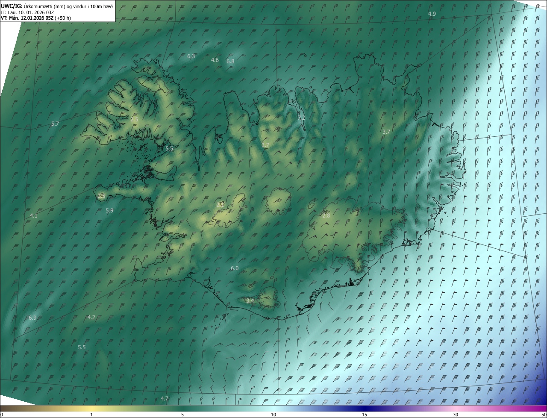Click the 6.3 value label on the map
This screenshot has width=547, height=418.
pos(191,56)
